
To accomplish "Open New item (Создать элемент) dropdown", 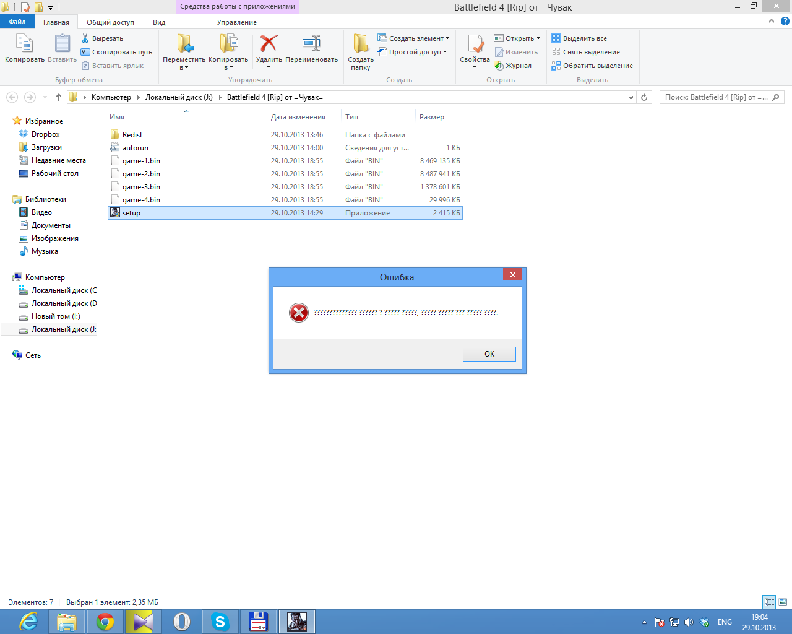I will click(414, 38).
